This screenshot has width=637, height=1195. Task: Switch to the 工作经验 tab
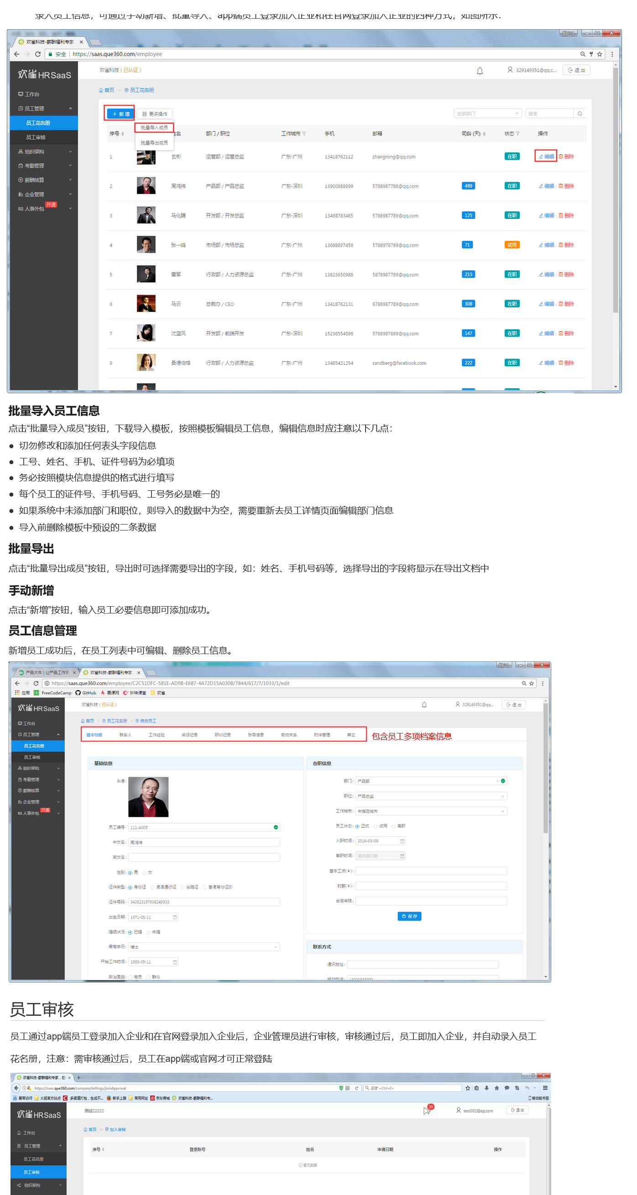click(x=157, y=735)
